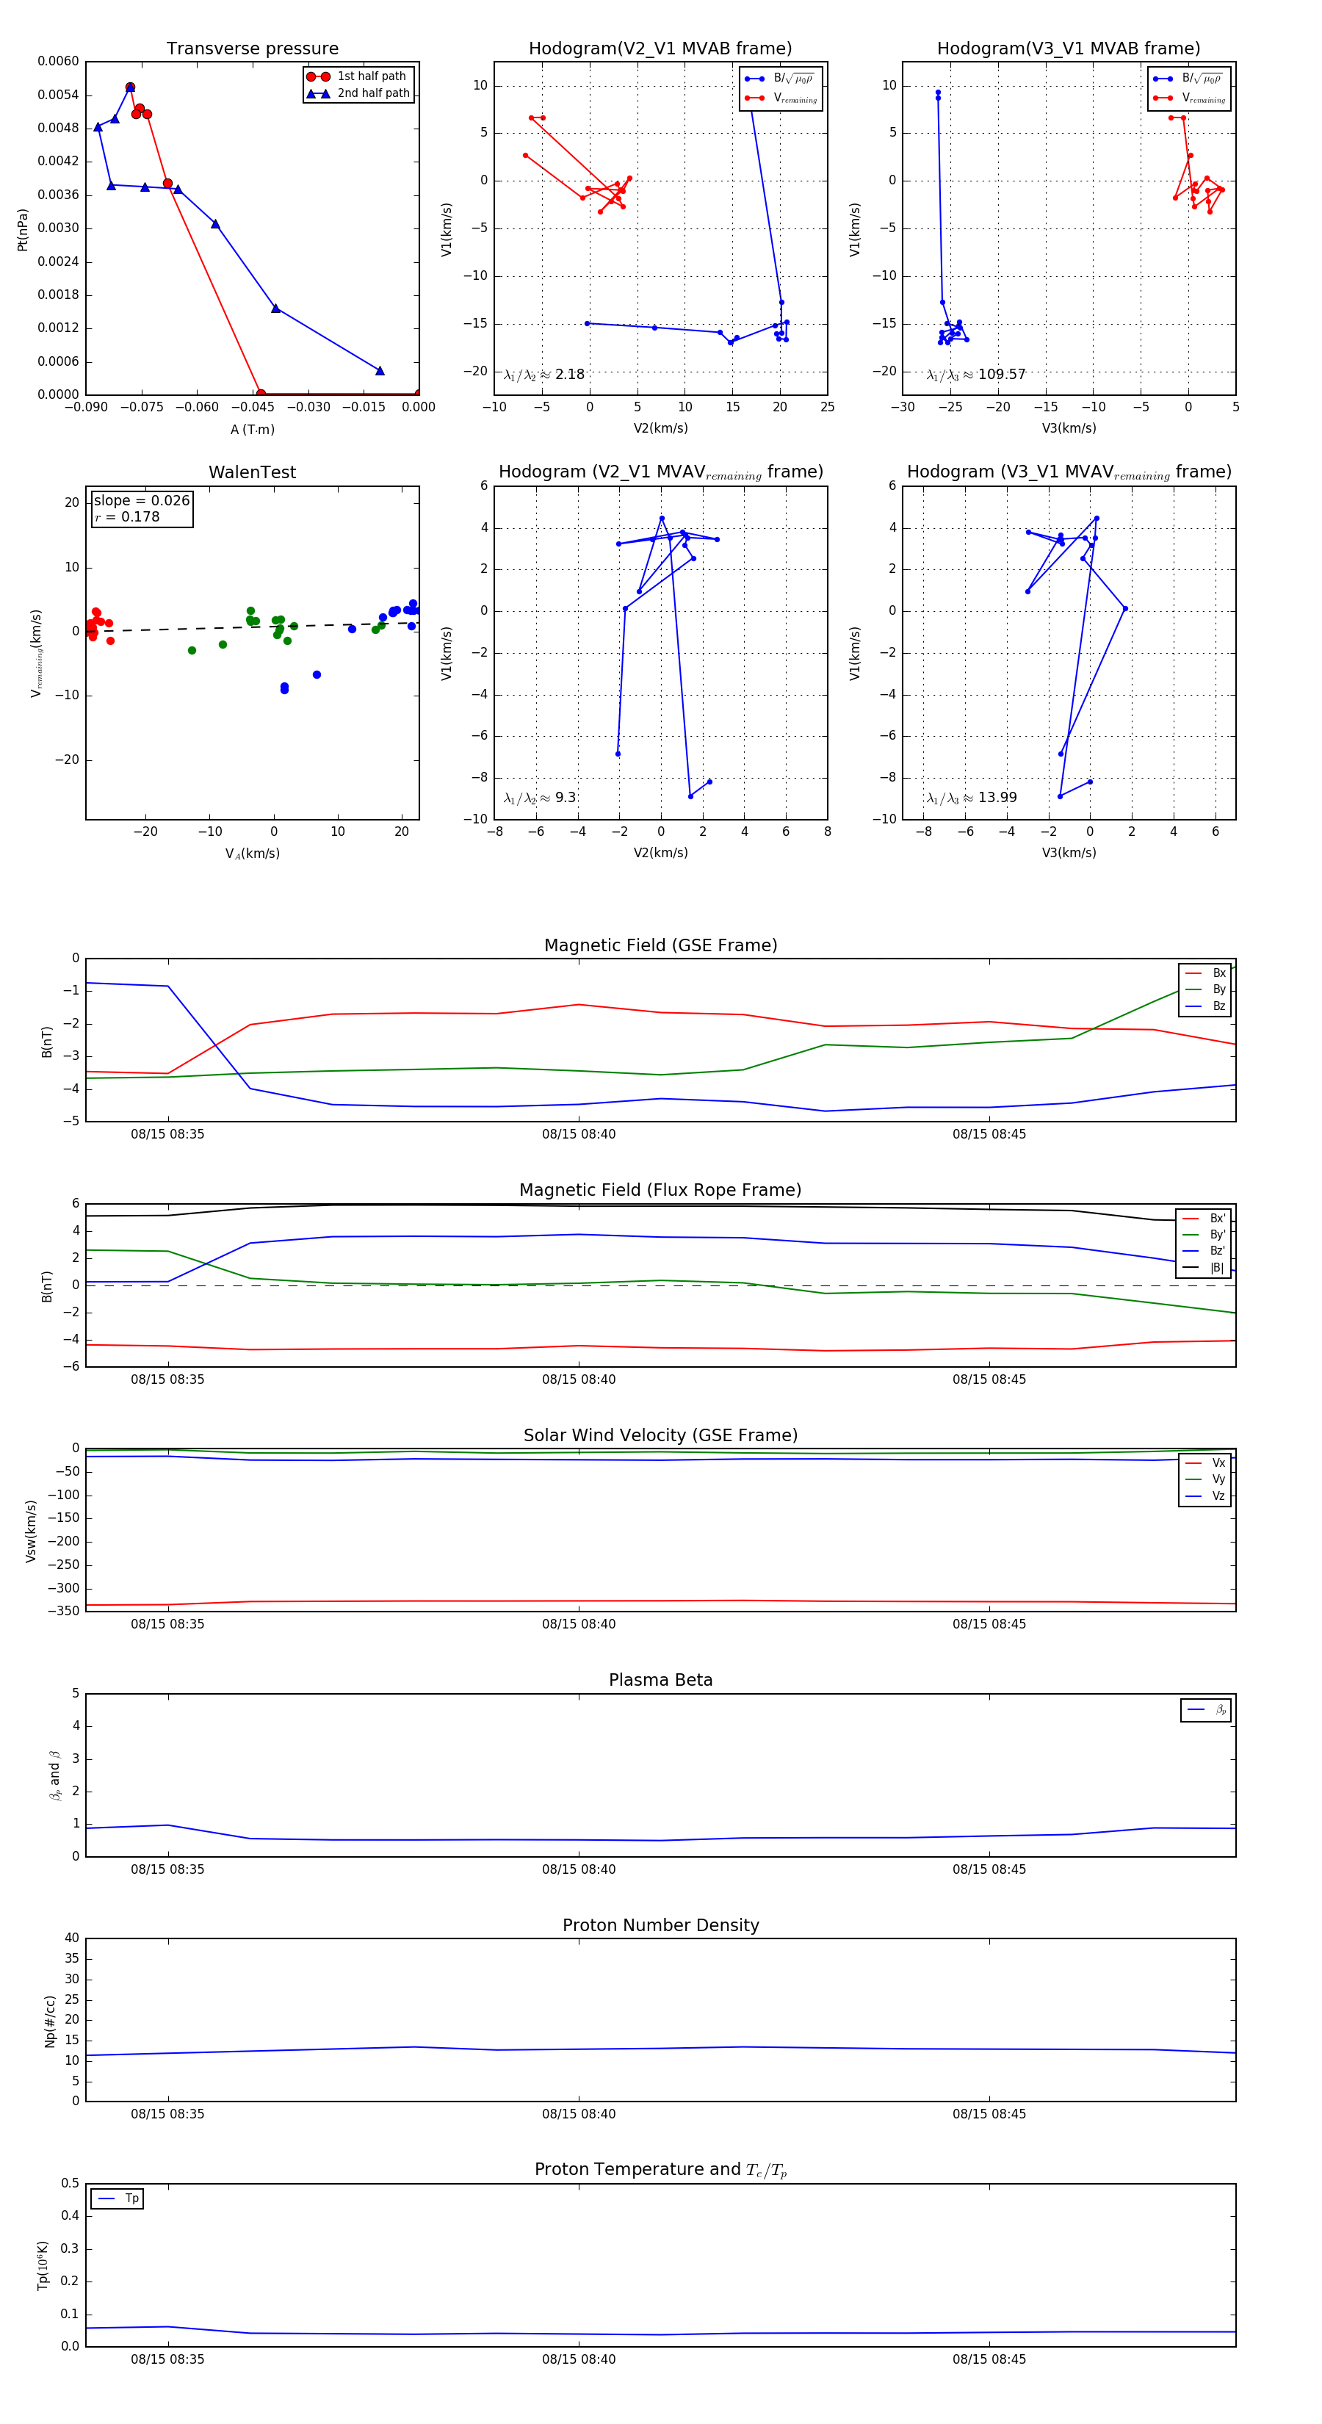Click the λ1/λ3 ≈ 13.99 annotation
Screen dimensions: 1322x2424
point(972,798)
